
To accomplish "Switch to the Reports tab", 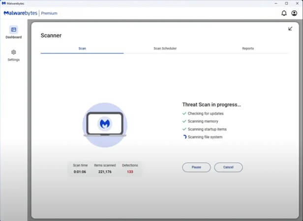I will click(248, 49).
